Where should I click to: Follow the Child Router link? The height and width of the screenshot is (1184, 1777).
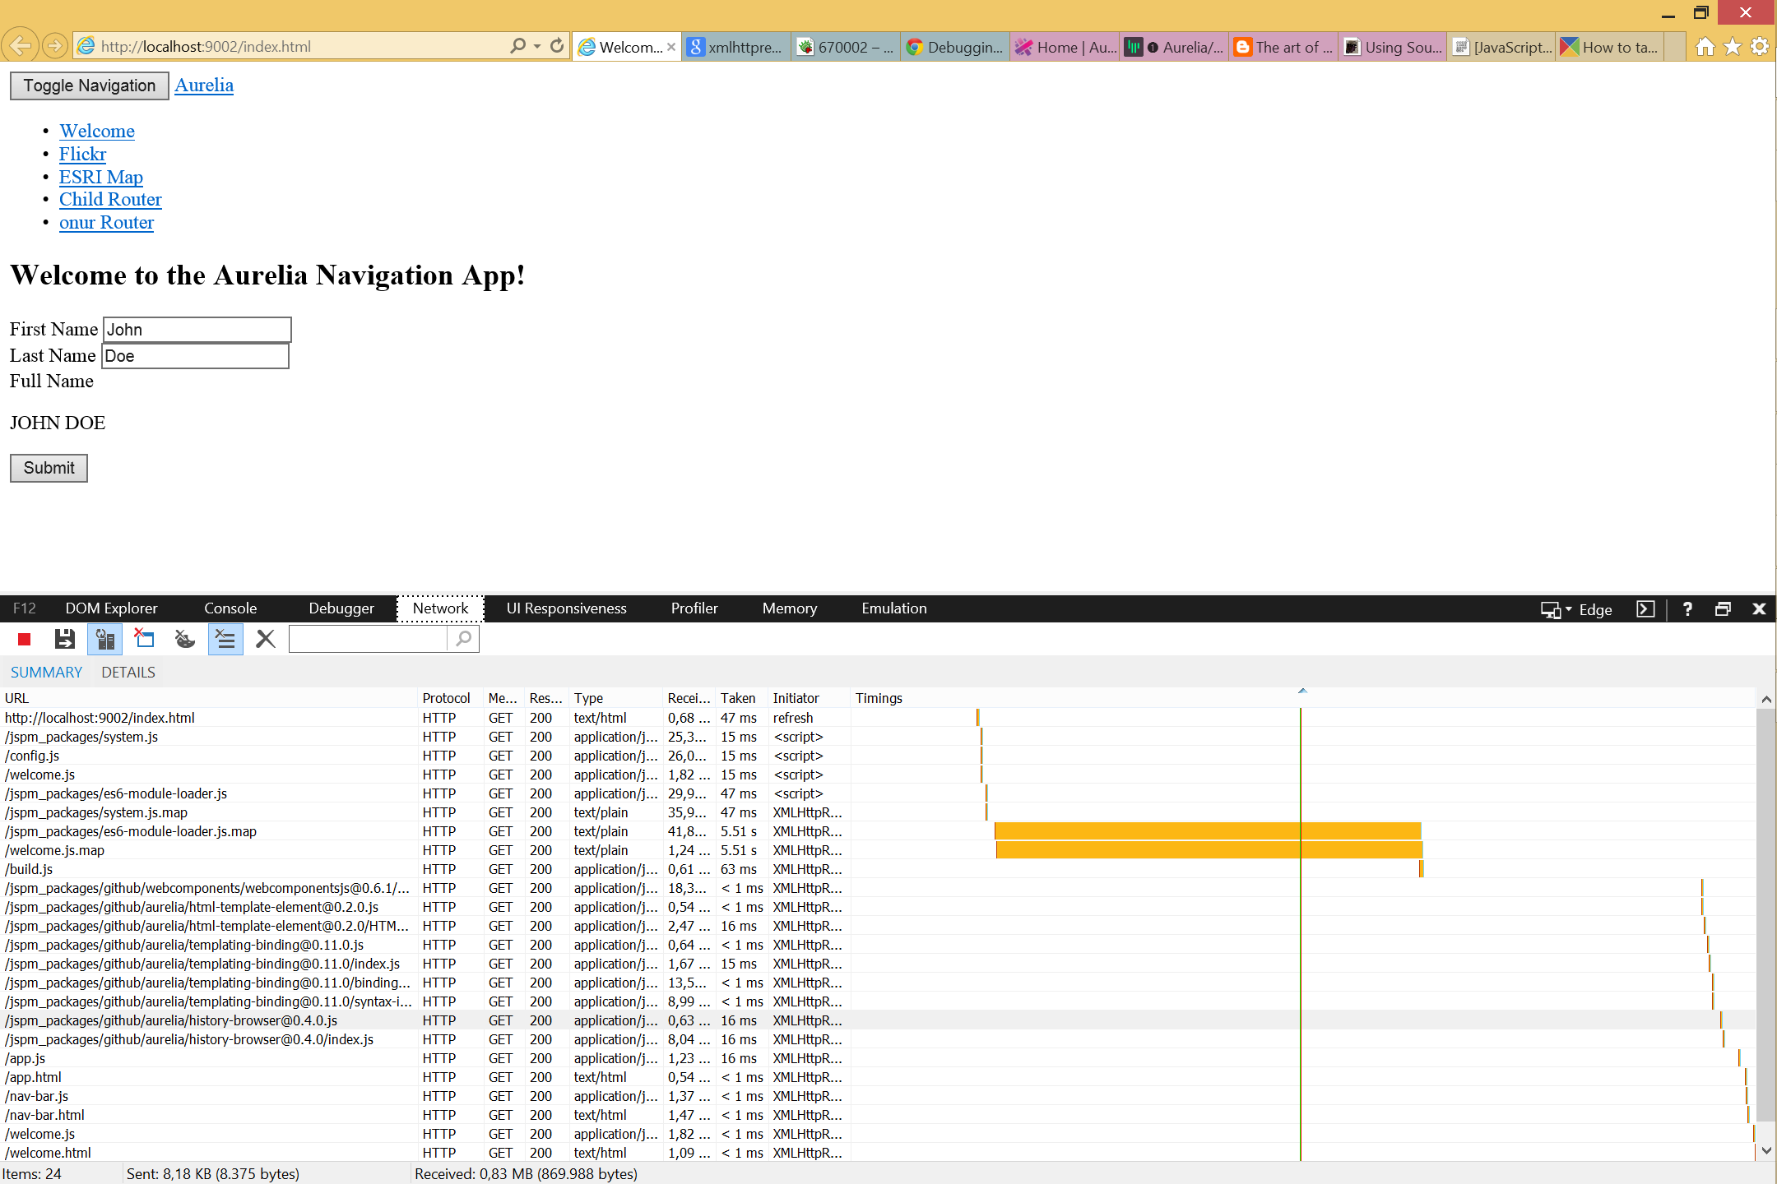(110, 199)
